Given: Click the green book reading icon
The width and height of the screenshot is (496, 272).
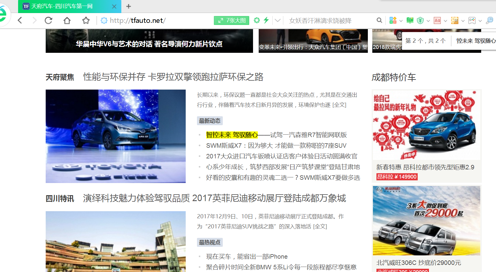Looking at the screenshot, I should pos(410,20).
